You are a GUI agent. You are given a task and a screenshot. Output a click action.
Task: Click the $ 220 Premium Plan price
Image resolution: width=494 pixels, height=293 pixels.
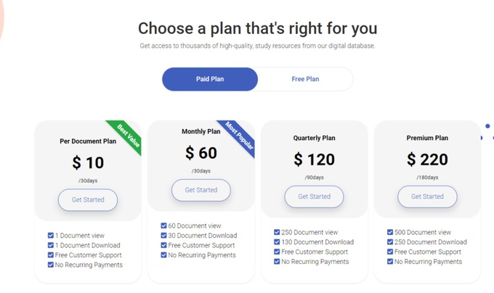427,160
